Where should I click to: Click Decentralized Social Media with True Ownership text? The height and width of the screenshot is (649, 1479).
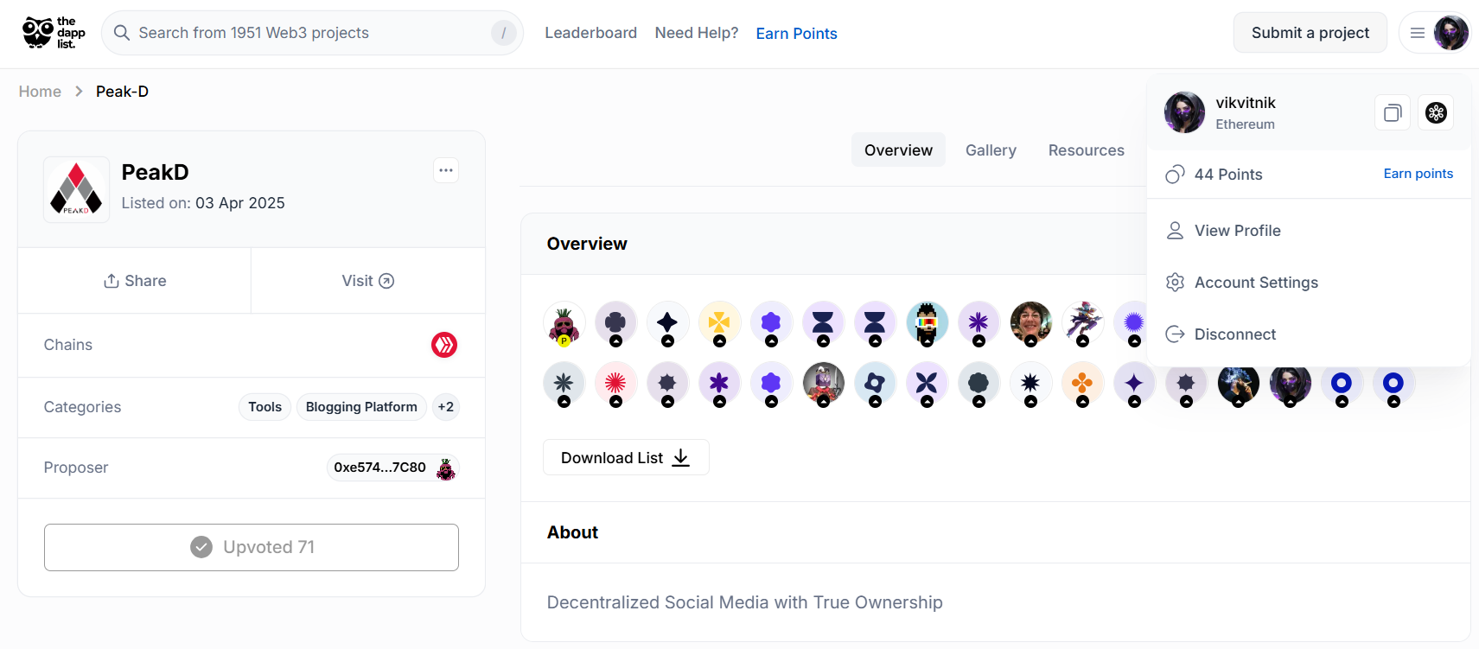(x=744, y=602)
